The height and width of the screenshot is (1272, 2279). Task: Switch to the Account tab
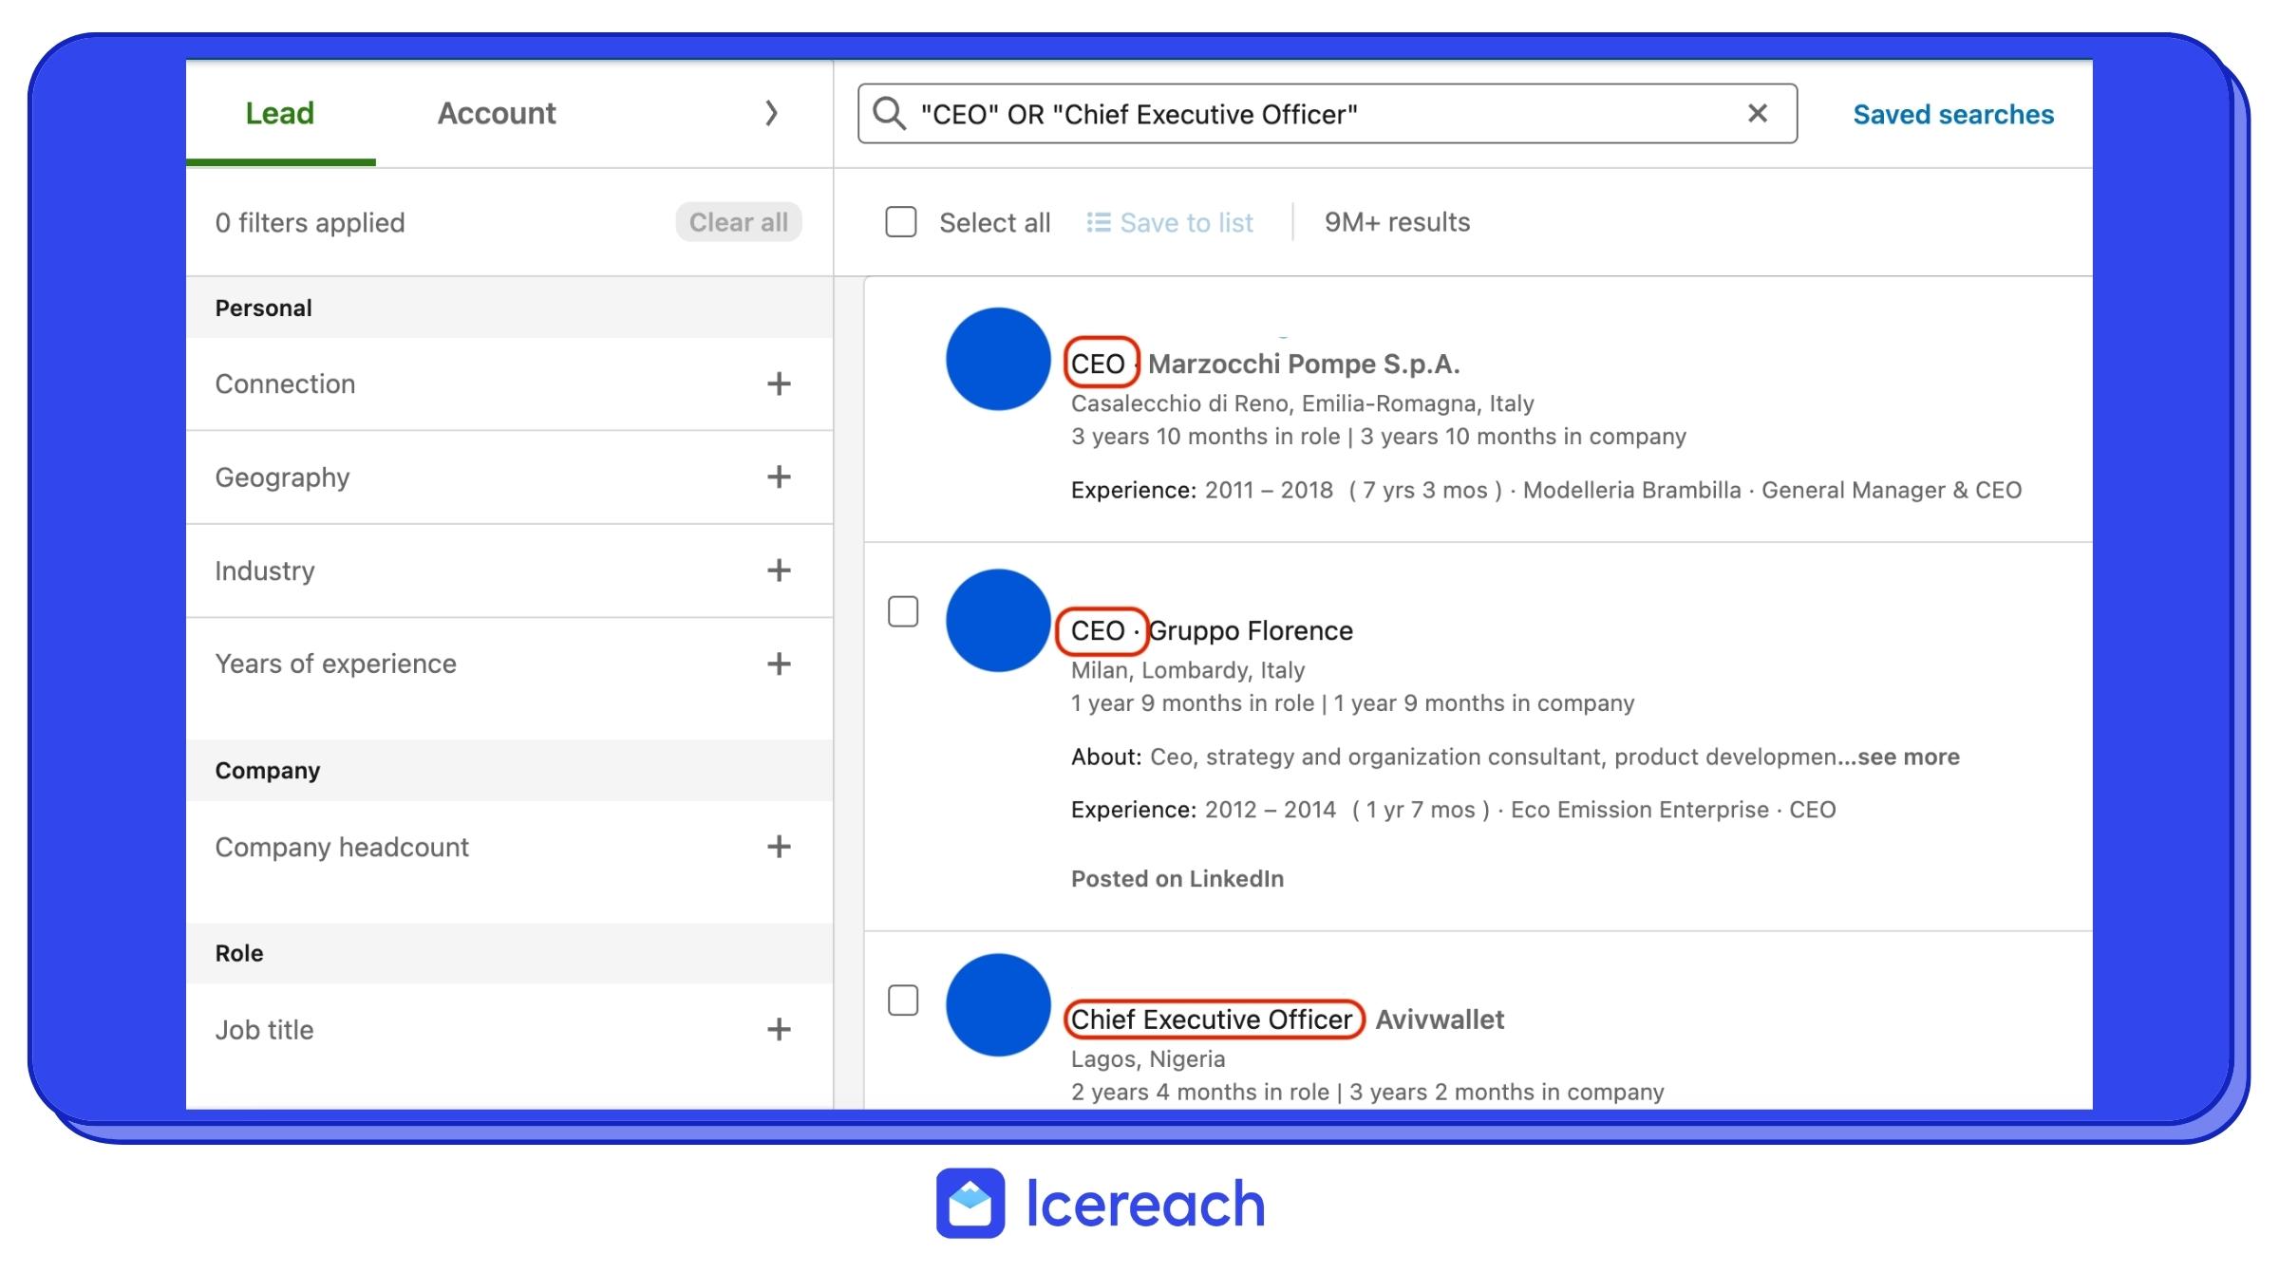point(496,114)
